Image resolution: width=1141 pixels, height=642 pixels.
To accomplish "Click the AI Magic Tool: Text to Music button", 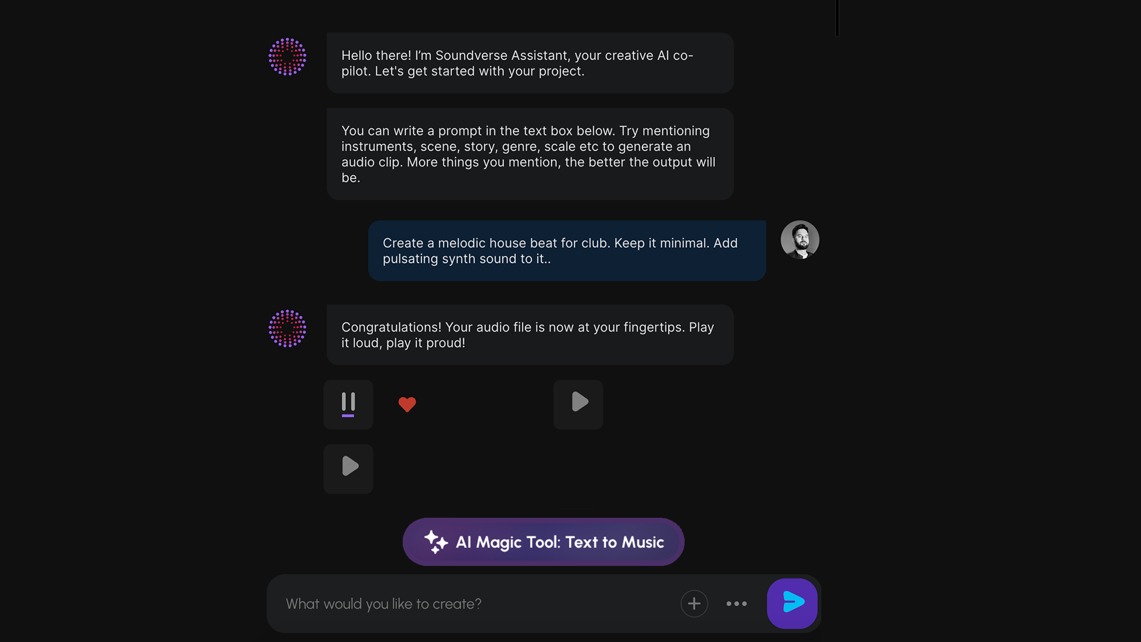I will [x=543, y=541].
